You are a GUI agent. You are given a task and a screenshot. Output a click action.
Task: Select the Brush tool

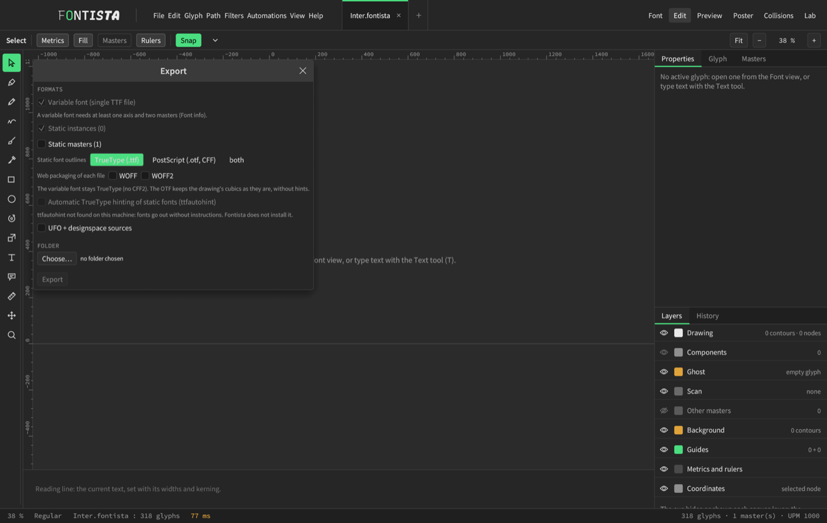click(11, 141)
